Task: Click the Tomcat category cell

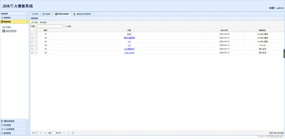Action: [263, 45]
